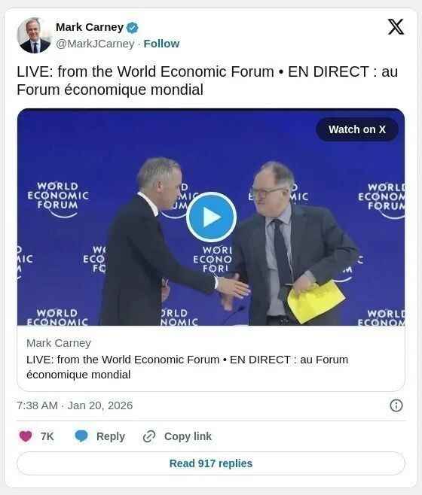422x495 pixels.
Task: Click the blue verified badge
Action: [132, 28]
